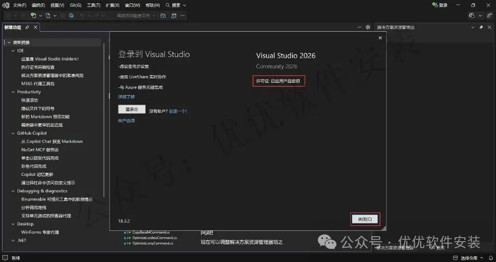Select WinForms 专家代理 item
This screenshot has height=262, width=496.
(40, 232)
